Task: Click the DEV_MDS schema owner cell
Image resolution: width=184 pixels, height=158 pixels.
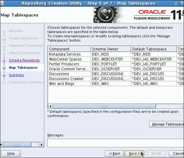Action: pyautogui.click(x=111, y=54)
